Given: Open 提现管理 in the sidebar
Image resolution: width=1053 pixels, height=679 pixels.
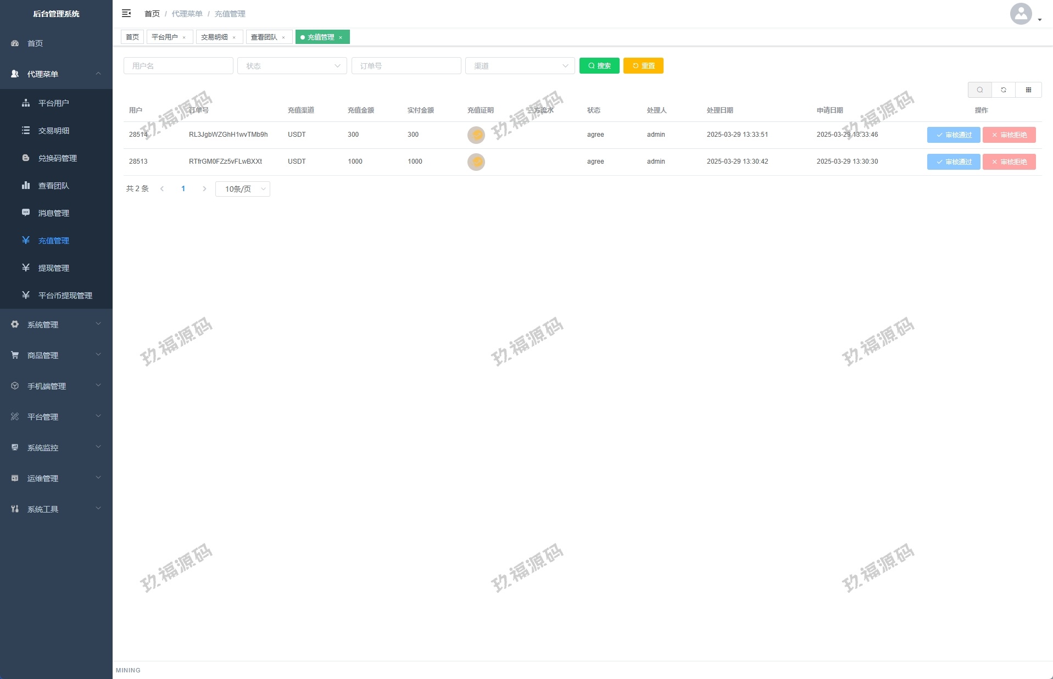Looking at the screenshot, I should (54, 268).
